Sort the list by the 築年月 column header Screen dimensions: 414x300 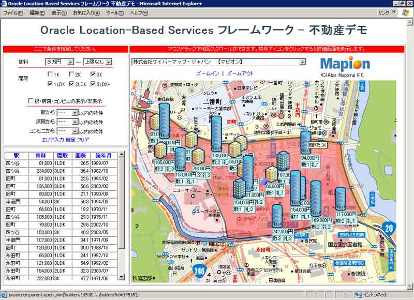tap(103, 156)
